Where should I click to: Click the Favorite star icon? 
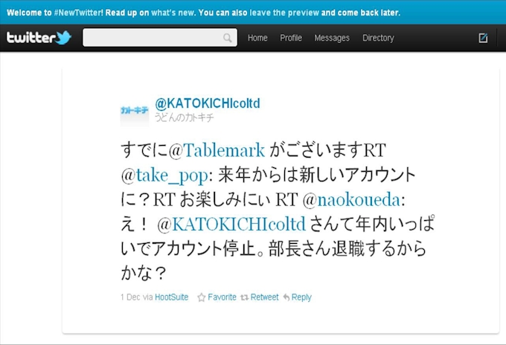click(x=202, y=297)
